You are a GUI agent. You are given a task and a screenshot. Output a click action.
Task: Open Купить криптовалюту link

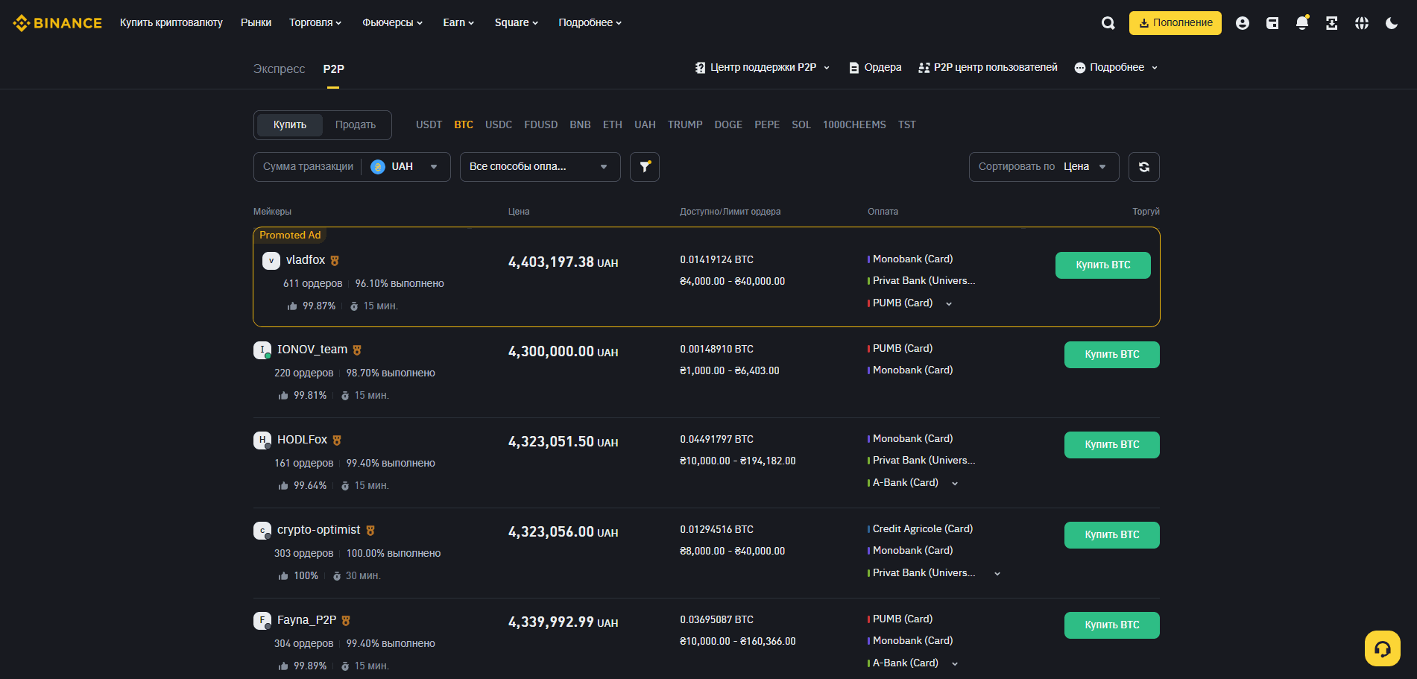coord(171,23)
